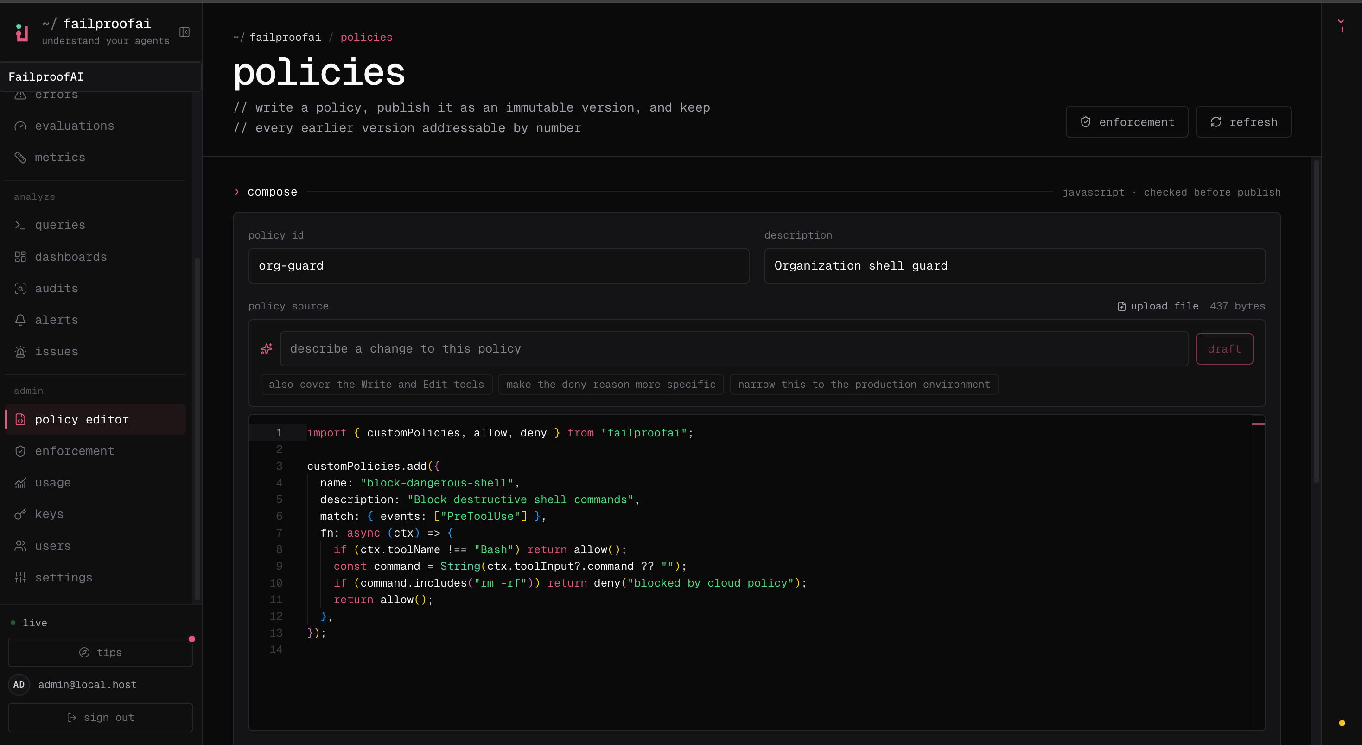Click the evaluations gauge icon
Screen dimensions: 1362x745
pos(20,126)
